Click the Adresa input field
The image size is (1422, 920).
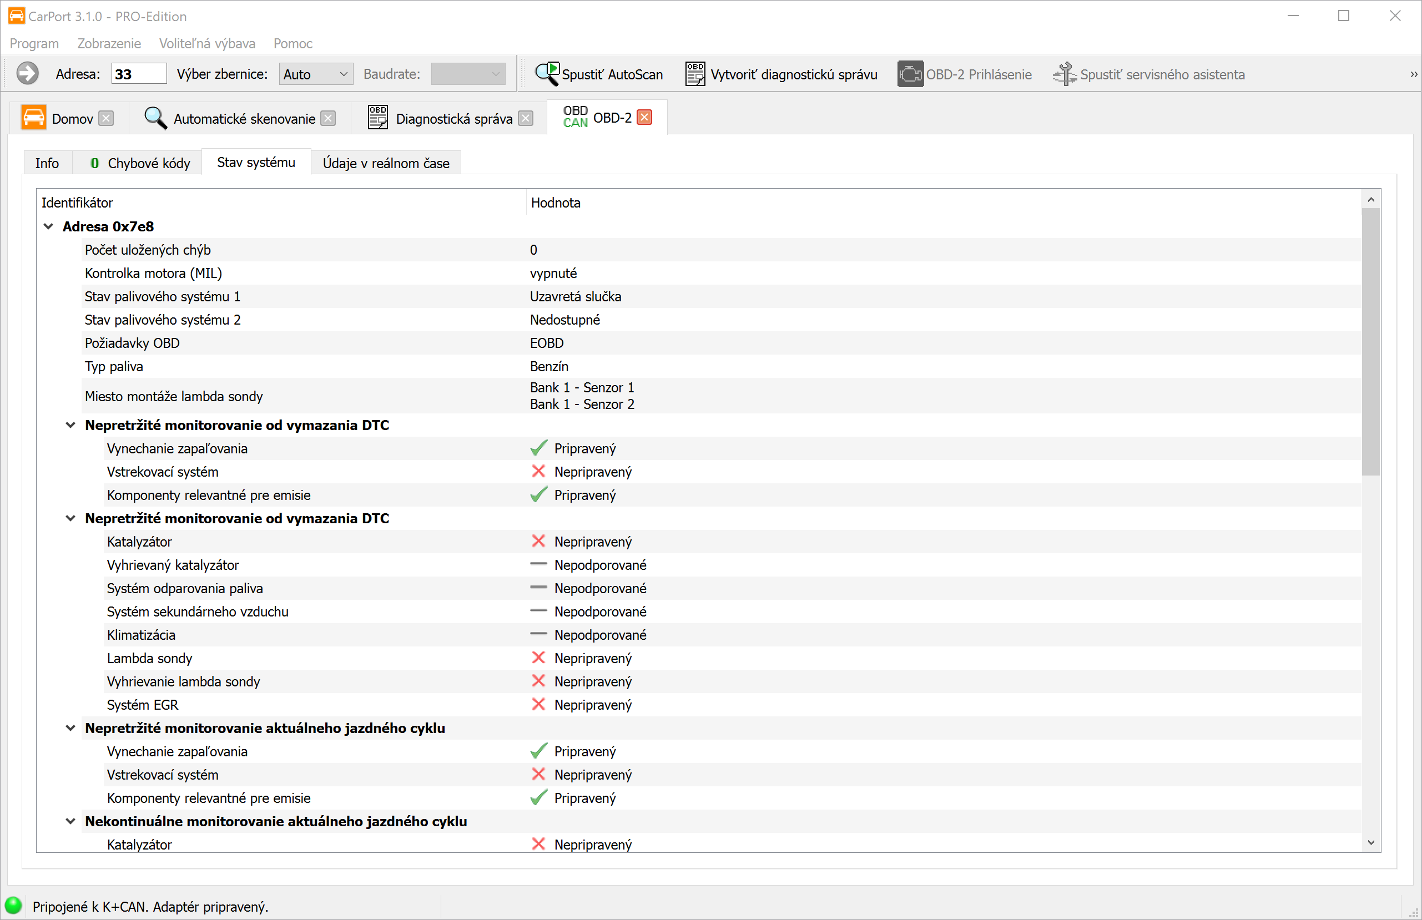pos(138,74)
